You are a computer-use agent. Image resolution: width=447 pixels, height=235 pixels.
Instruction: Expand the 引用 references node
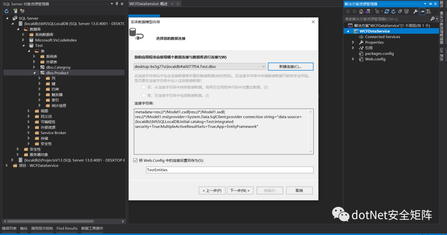pyautogui.click(x=353, y=48)
